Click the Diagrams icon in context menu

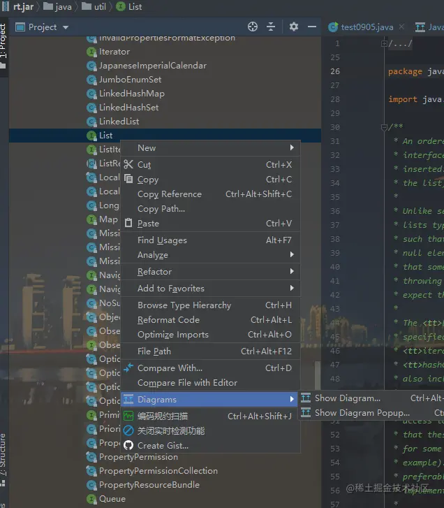[128, 399]
